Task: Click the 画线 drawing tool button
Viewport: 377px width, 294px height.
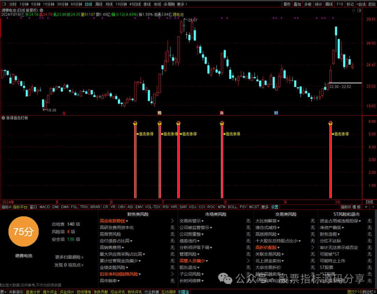Action: [x=329, y=4]
